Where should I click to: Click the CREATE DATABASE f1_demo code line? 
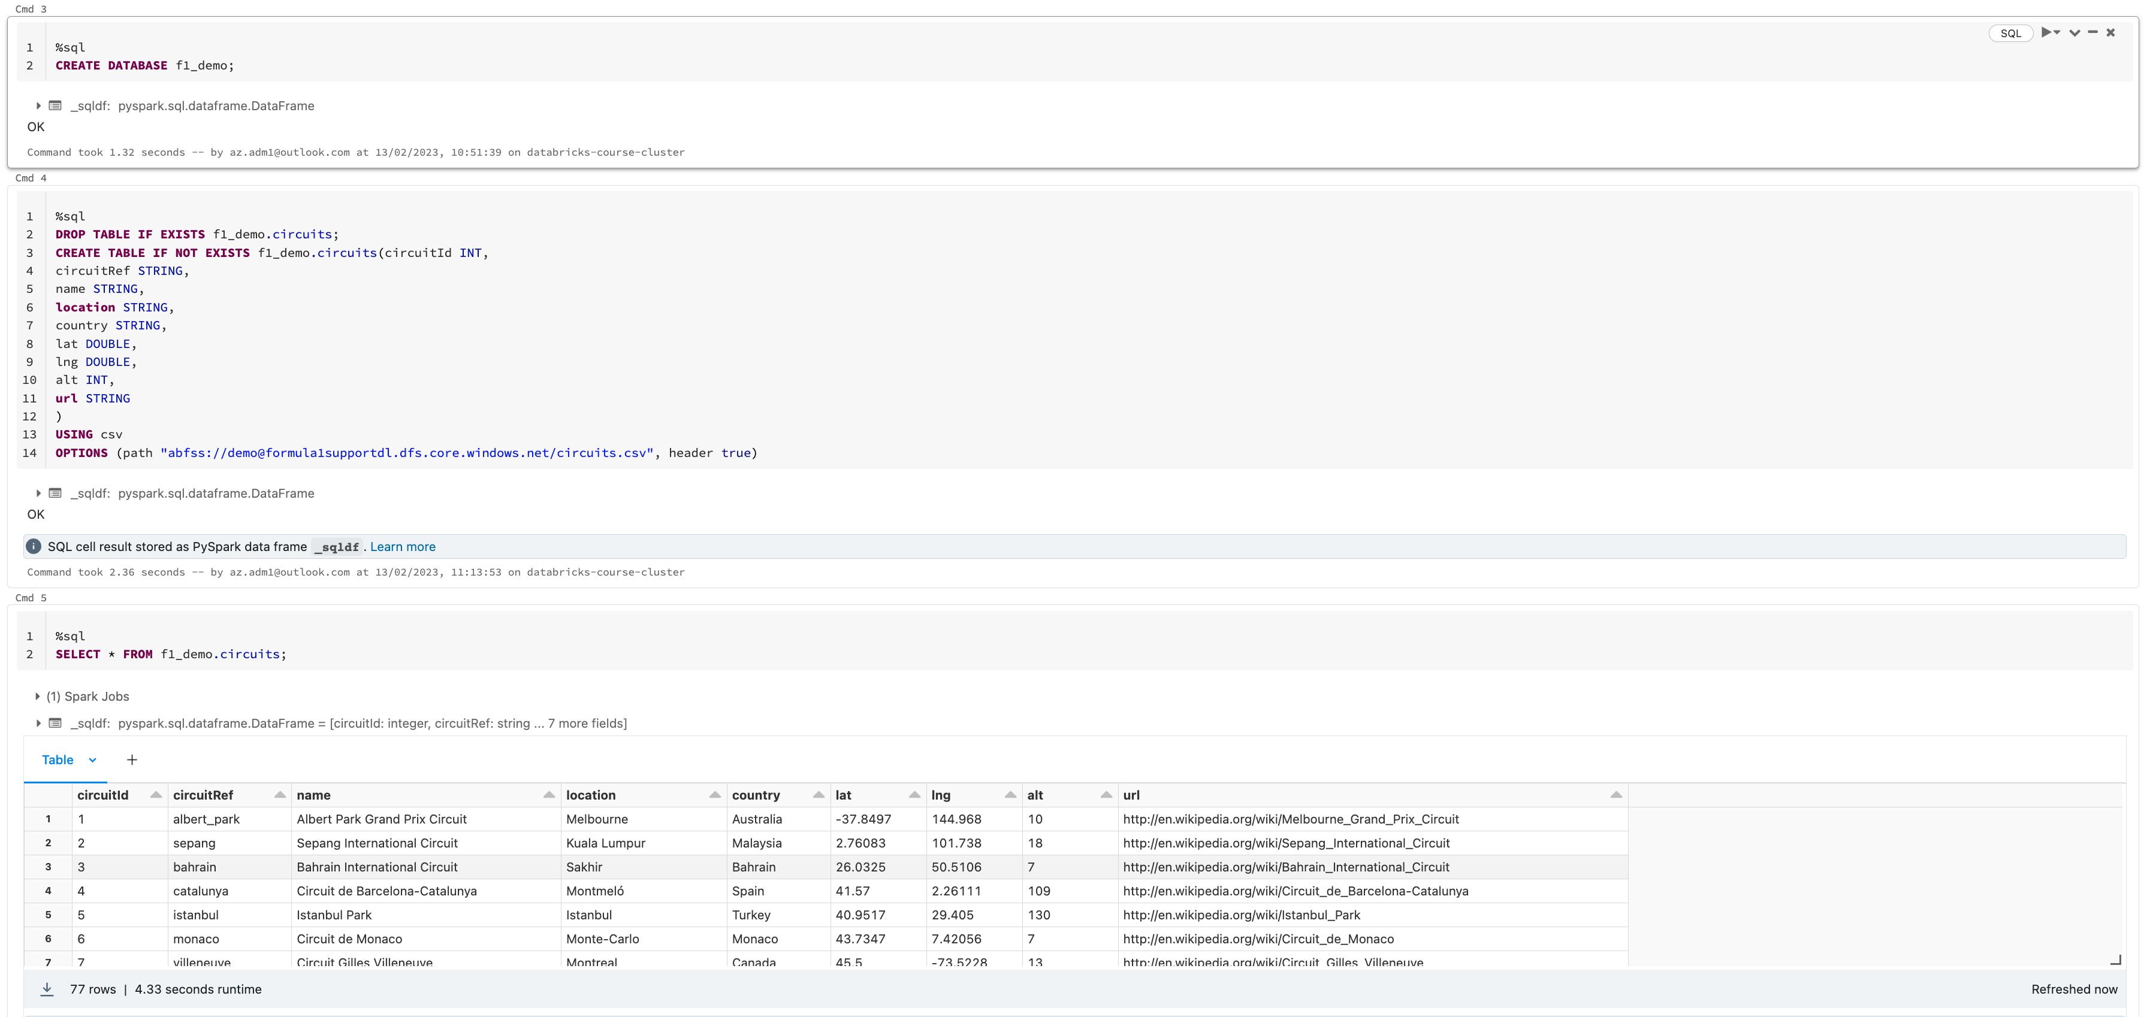[145, 66]
